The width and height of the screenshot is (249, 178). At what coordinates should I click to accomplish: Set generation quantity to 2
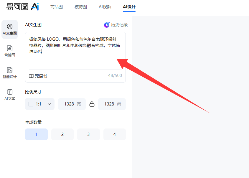click(62, 134)
